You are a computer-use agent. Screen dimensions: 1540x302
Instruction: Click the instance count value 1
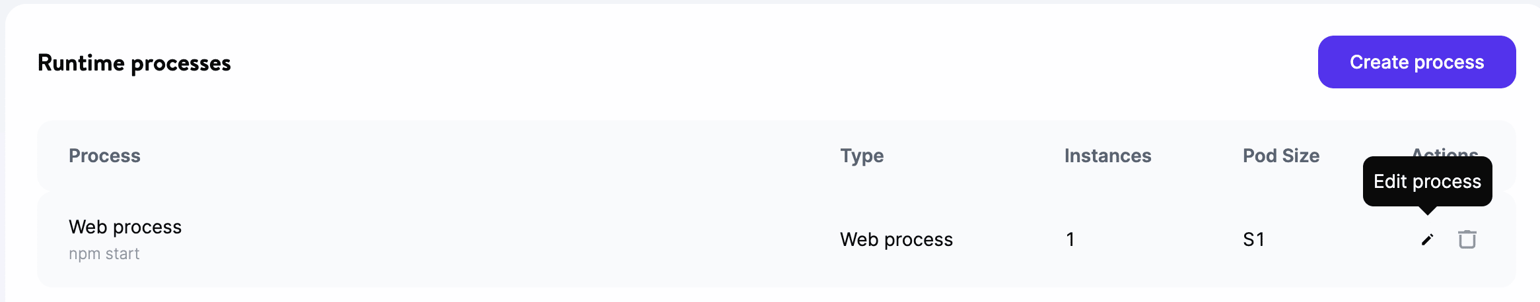click(1070, 239)
